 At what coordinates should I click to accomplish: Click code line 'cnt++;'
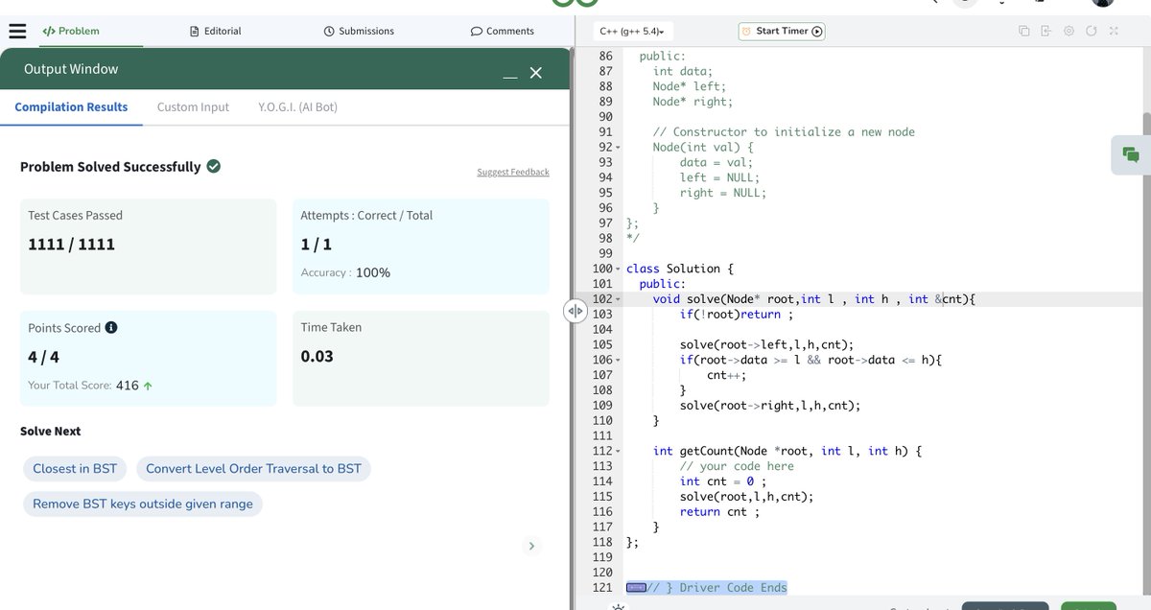click(726, 376)
